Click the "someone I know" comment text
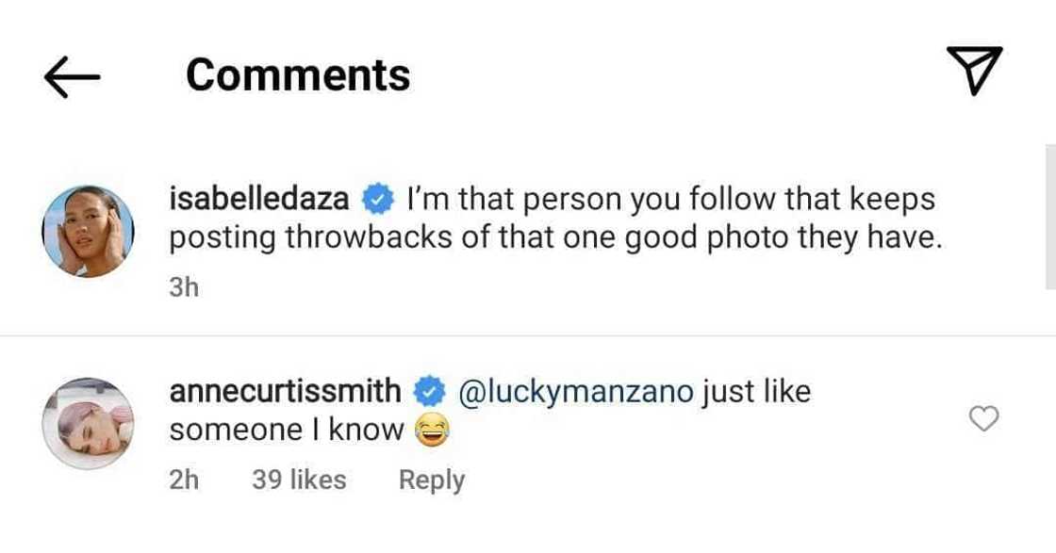Viewport: 1056px width, 553px height. [x=286, y=431]
